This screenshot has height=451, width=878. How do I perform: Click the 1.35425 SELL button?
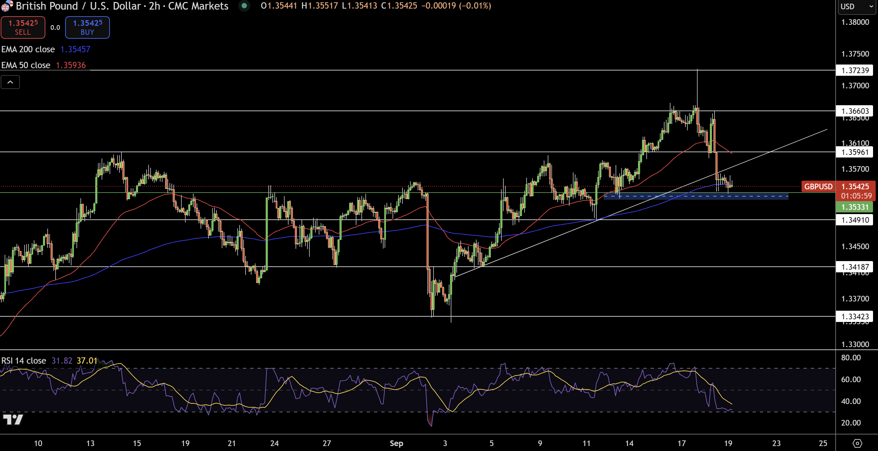click(23, 27)
